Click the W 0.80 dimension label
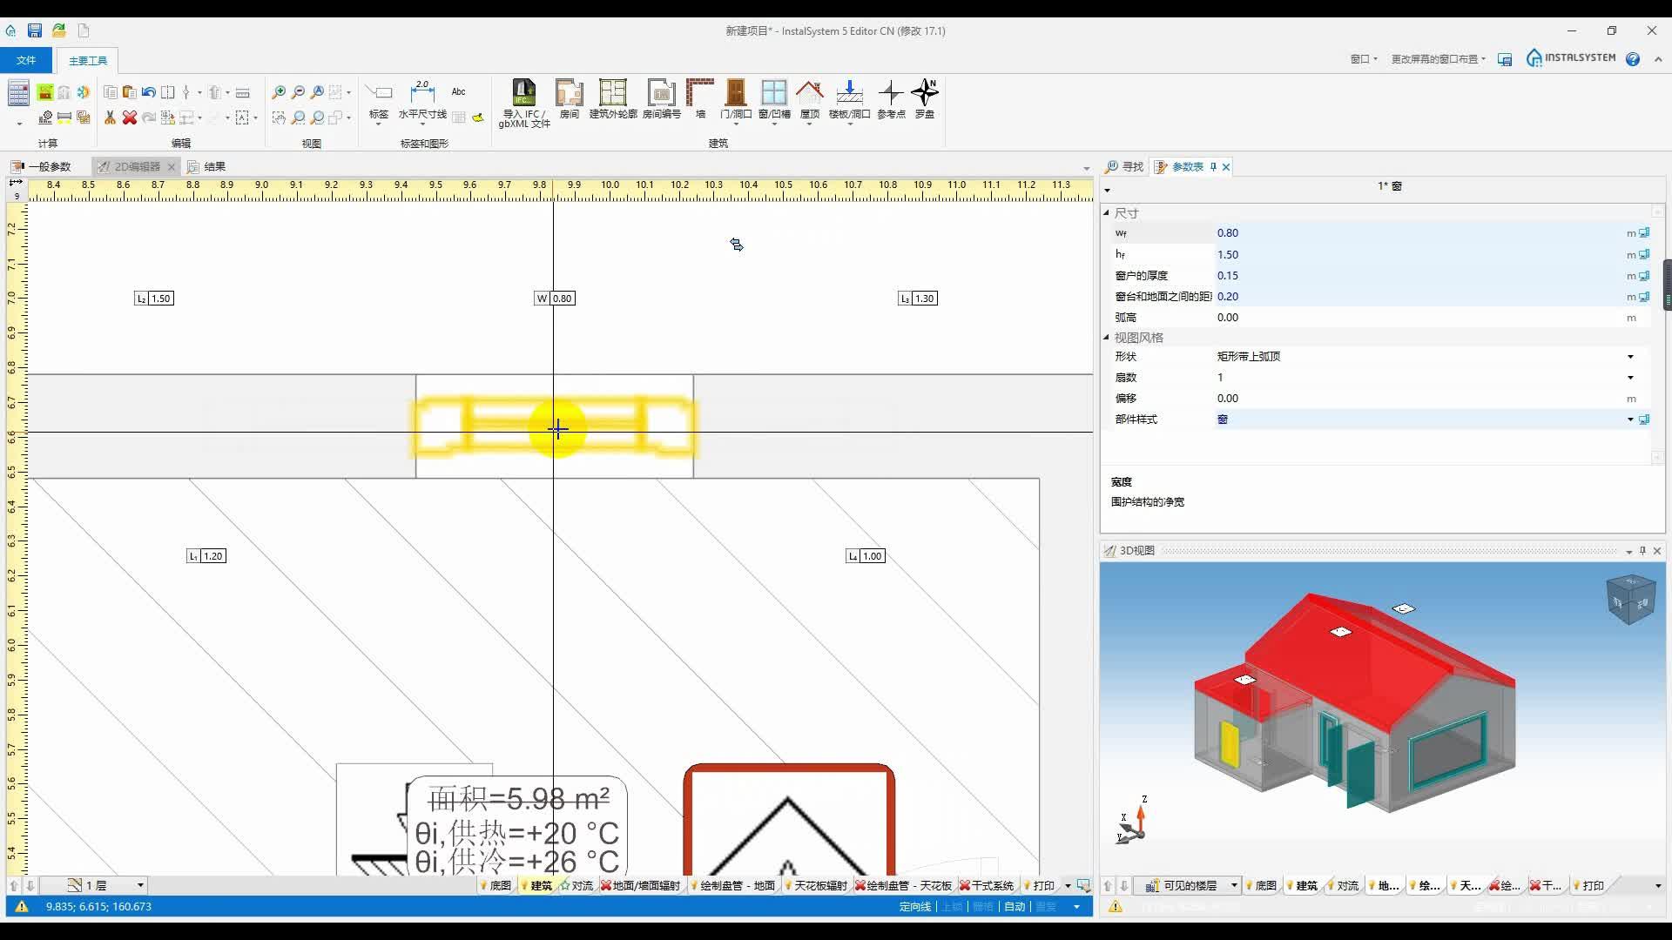 coord(555,299)
